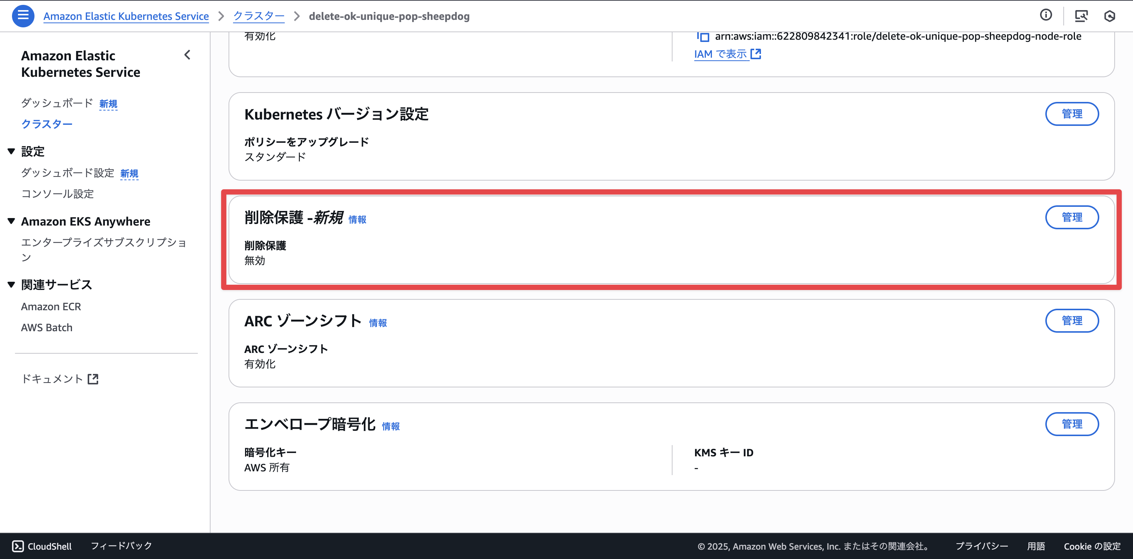The image size is (1133, 559).
Task: Click the 新規 badge next to ダッシュボード
Action: (108, 104)
